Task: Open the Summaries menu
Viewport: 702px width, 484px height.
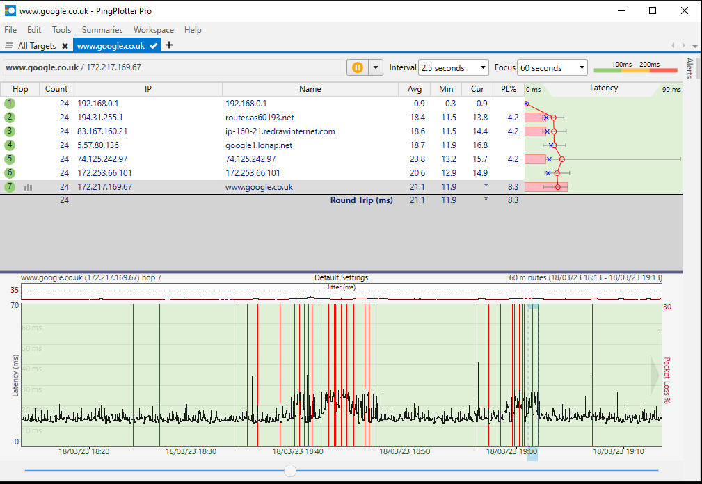Action: point(102,30)
